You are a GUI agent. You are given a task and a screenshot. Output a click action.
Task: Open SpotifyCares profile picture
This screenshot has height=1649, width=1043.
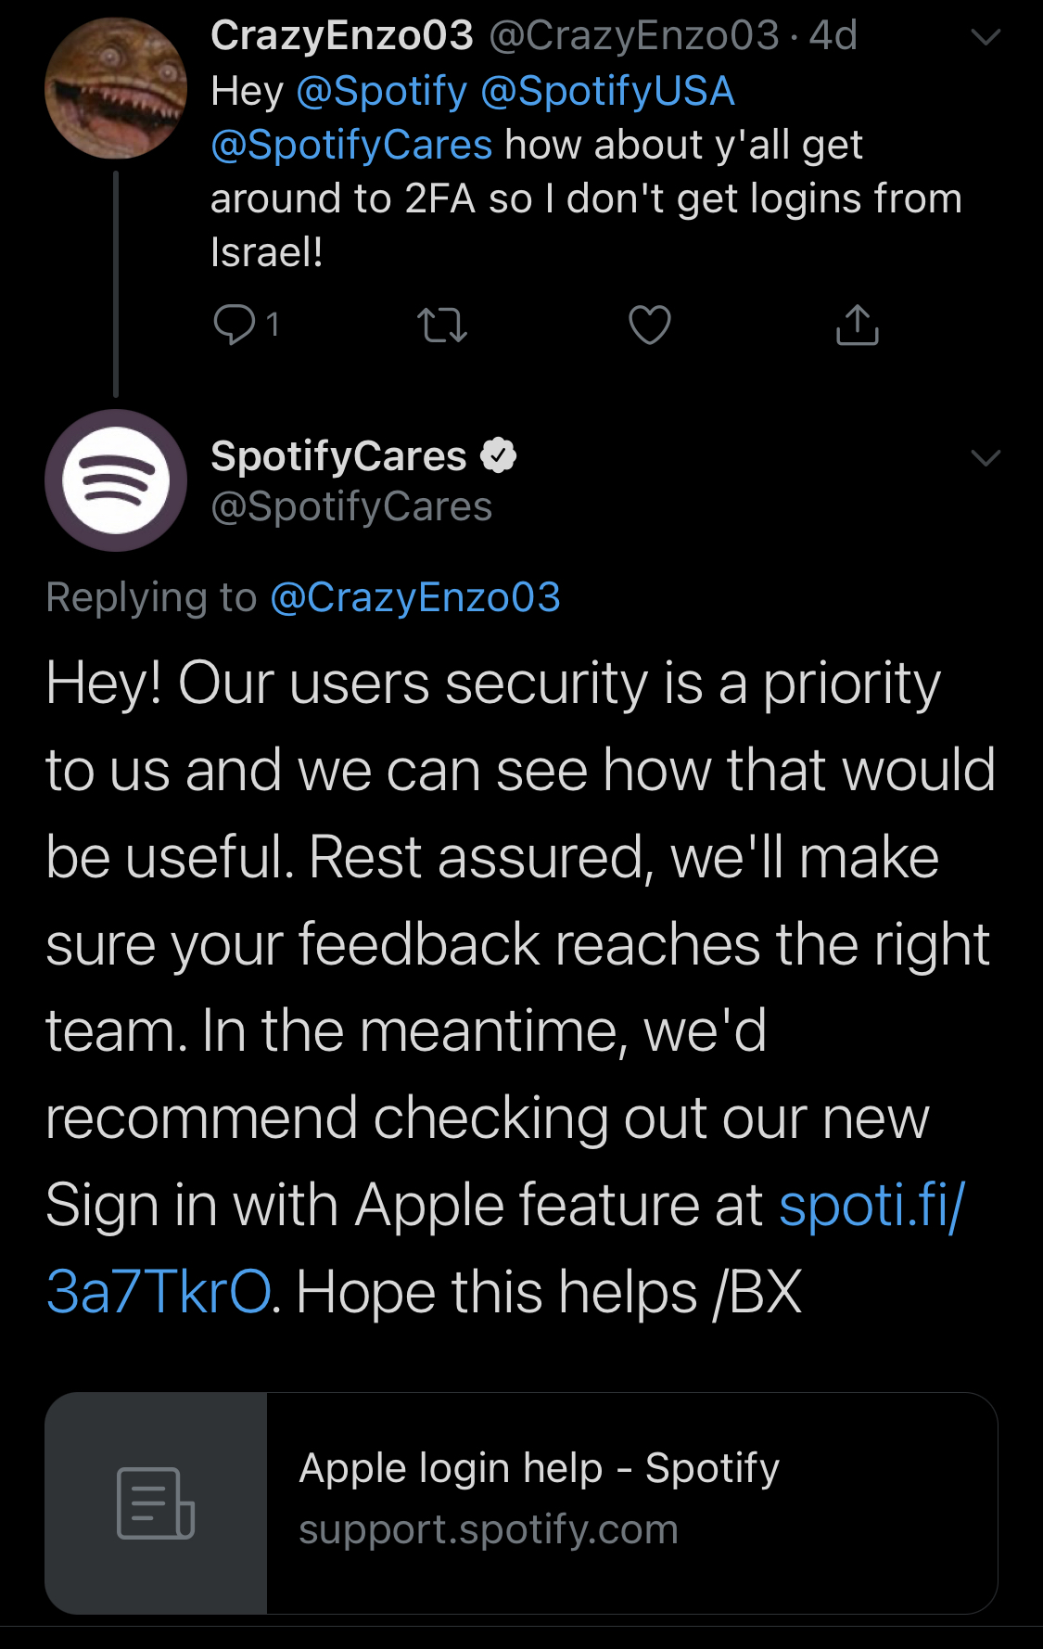(x=116, y=480)
